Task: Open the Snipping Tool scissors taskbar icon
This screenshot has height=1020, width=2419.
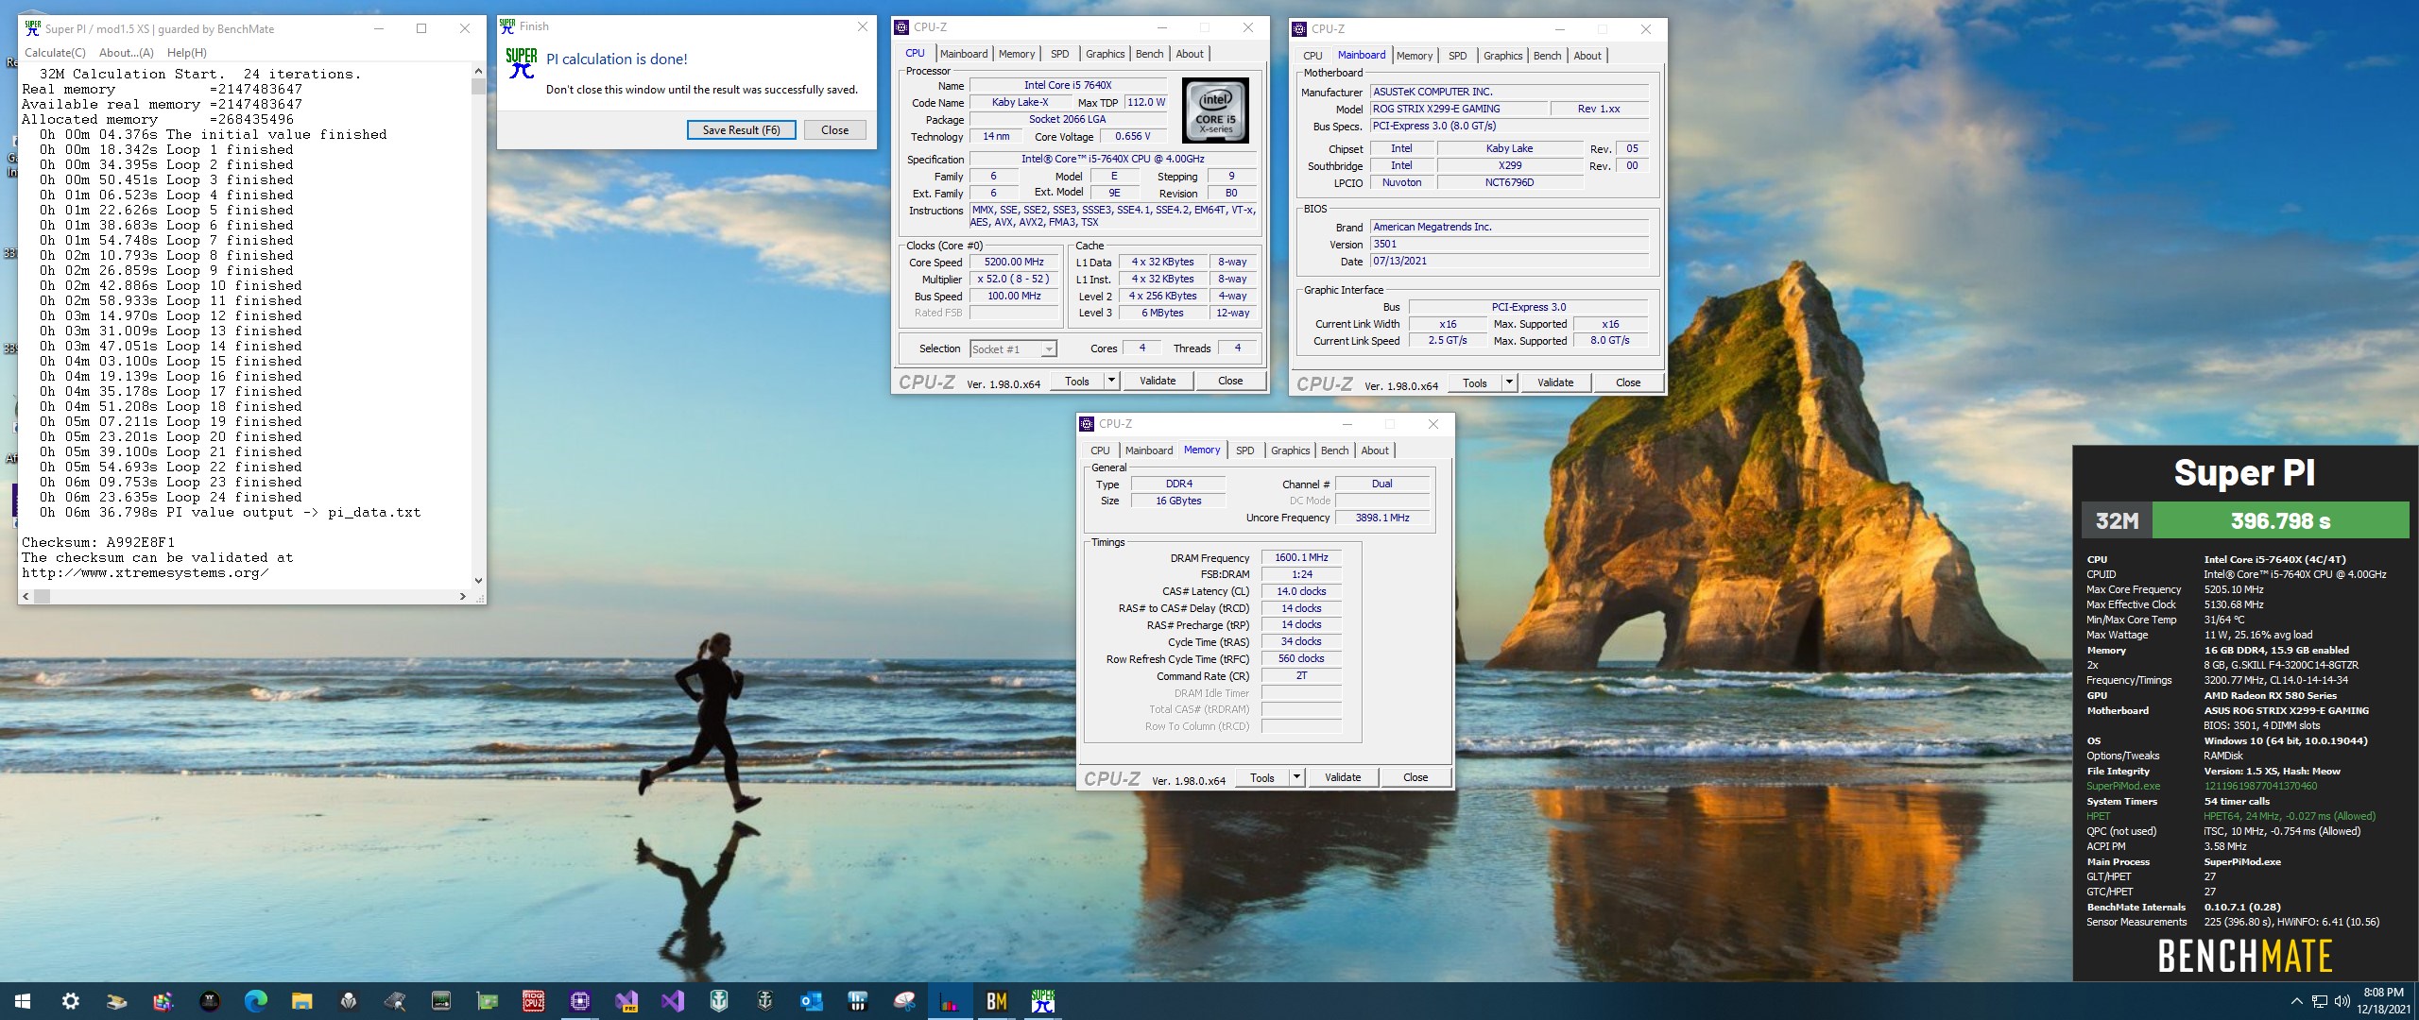Action: (x=904, y=1001)
